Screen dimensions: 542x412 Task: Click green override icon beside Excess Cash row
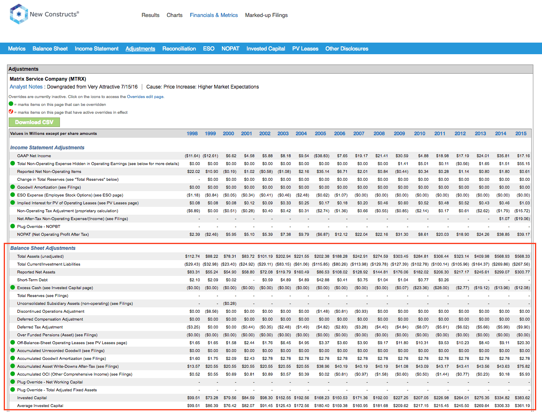[x=12, y=287]
